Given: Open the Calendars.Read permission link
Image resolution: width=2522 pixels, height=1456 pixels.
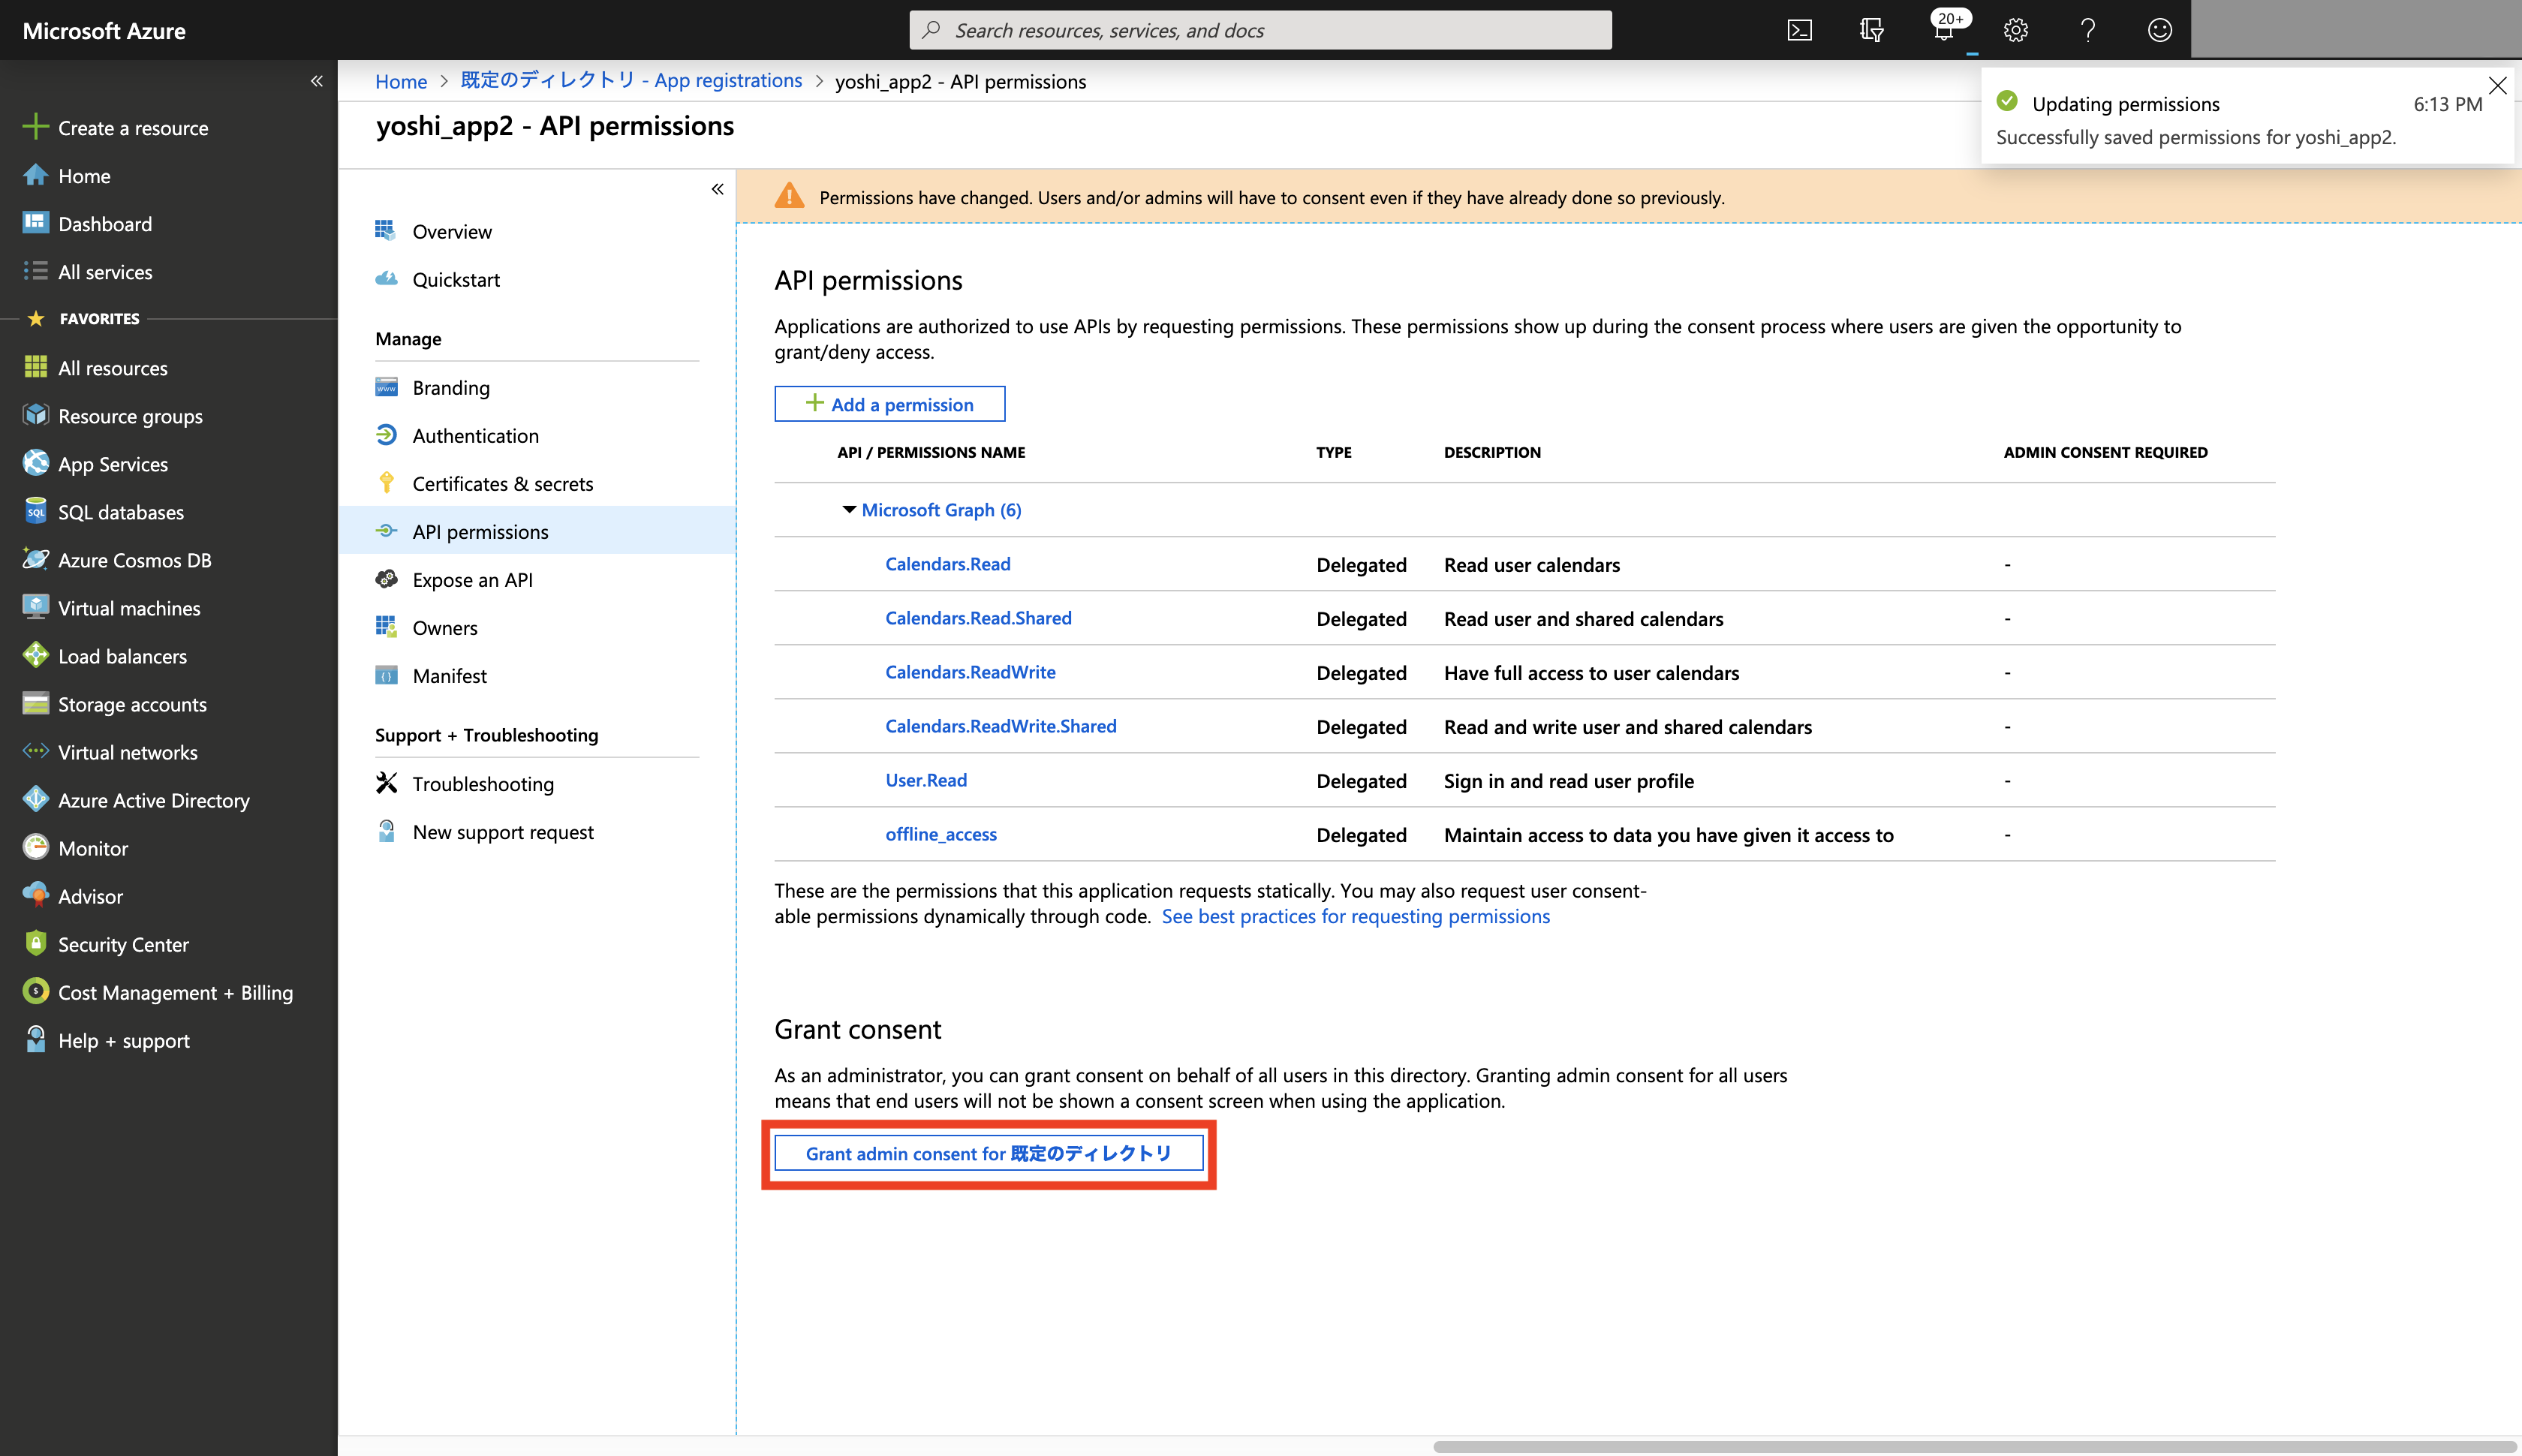Looking at the screenshot, I should tap(947, 564).
